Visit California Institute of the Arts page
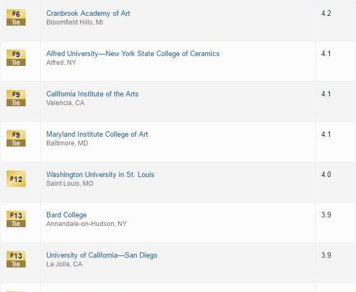The height and width of the screenshot is (292, 356). click(x=93, y=94)
